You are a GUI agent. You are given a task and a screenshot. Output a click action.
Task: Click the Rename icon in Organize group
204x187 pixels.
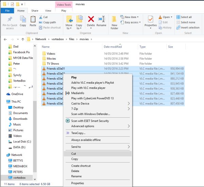101,19
